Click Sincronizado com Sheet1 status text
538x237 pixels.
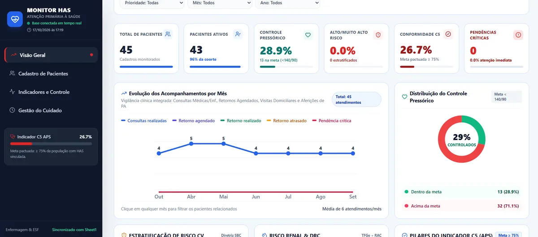coord(74,229)
